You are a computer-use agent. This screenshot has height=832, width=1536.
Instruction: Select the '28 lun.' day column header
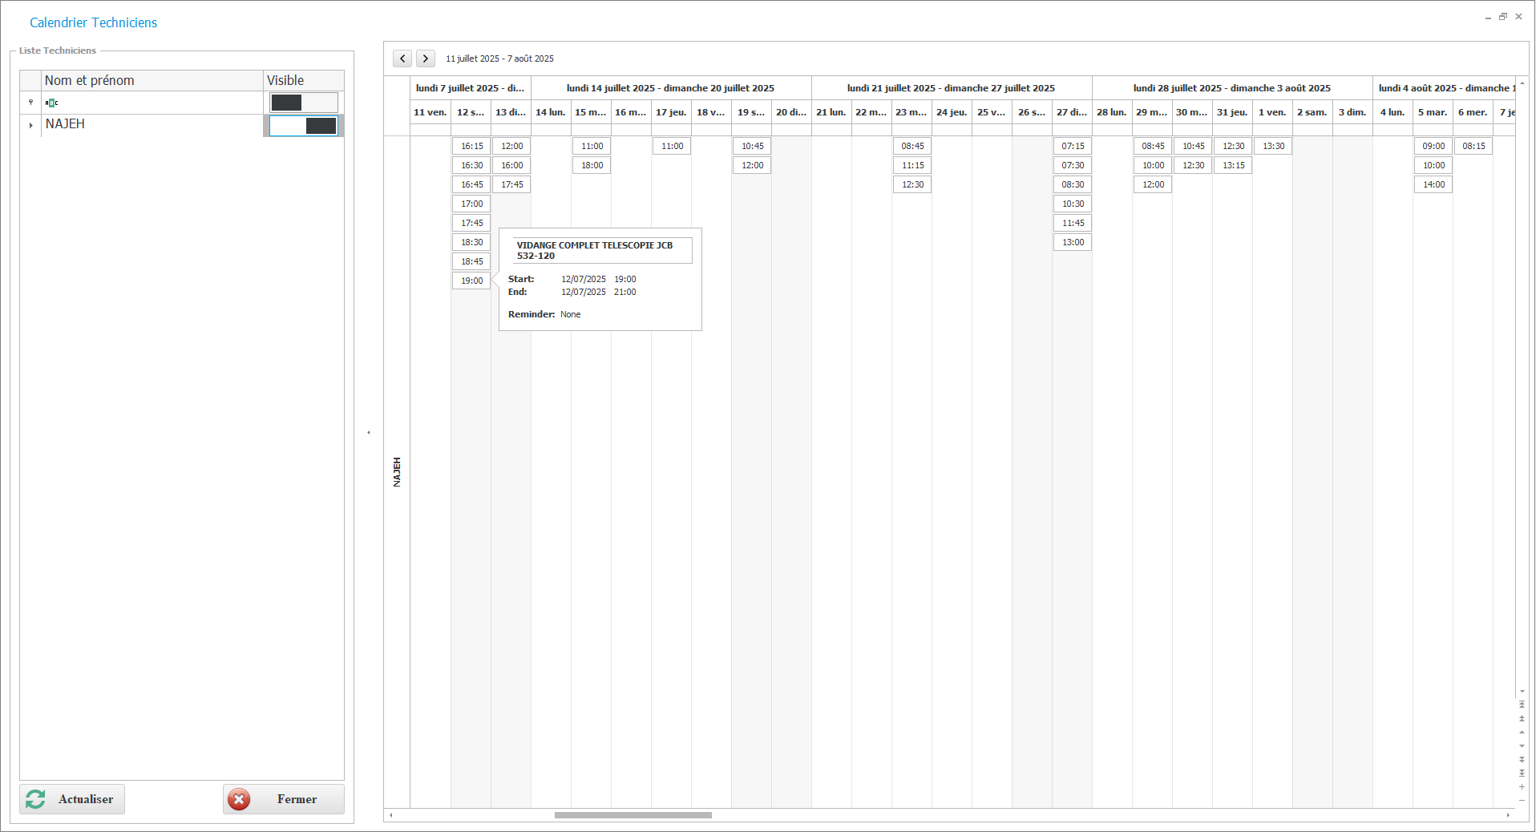[x=1111, y=112]
